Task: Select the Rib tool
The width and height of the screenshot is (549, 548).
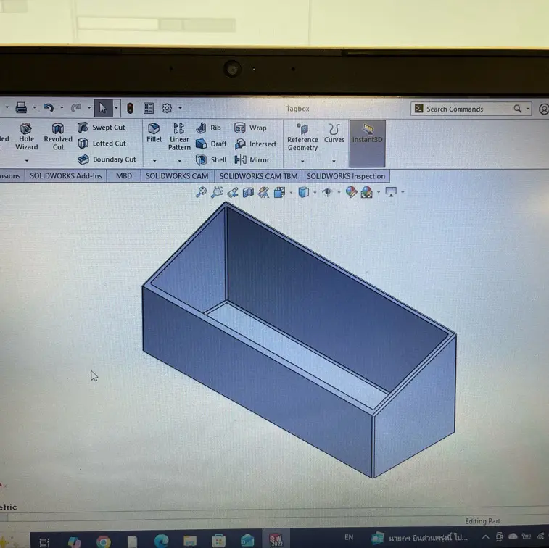Action: click(208, 128)
